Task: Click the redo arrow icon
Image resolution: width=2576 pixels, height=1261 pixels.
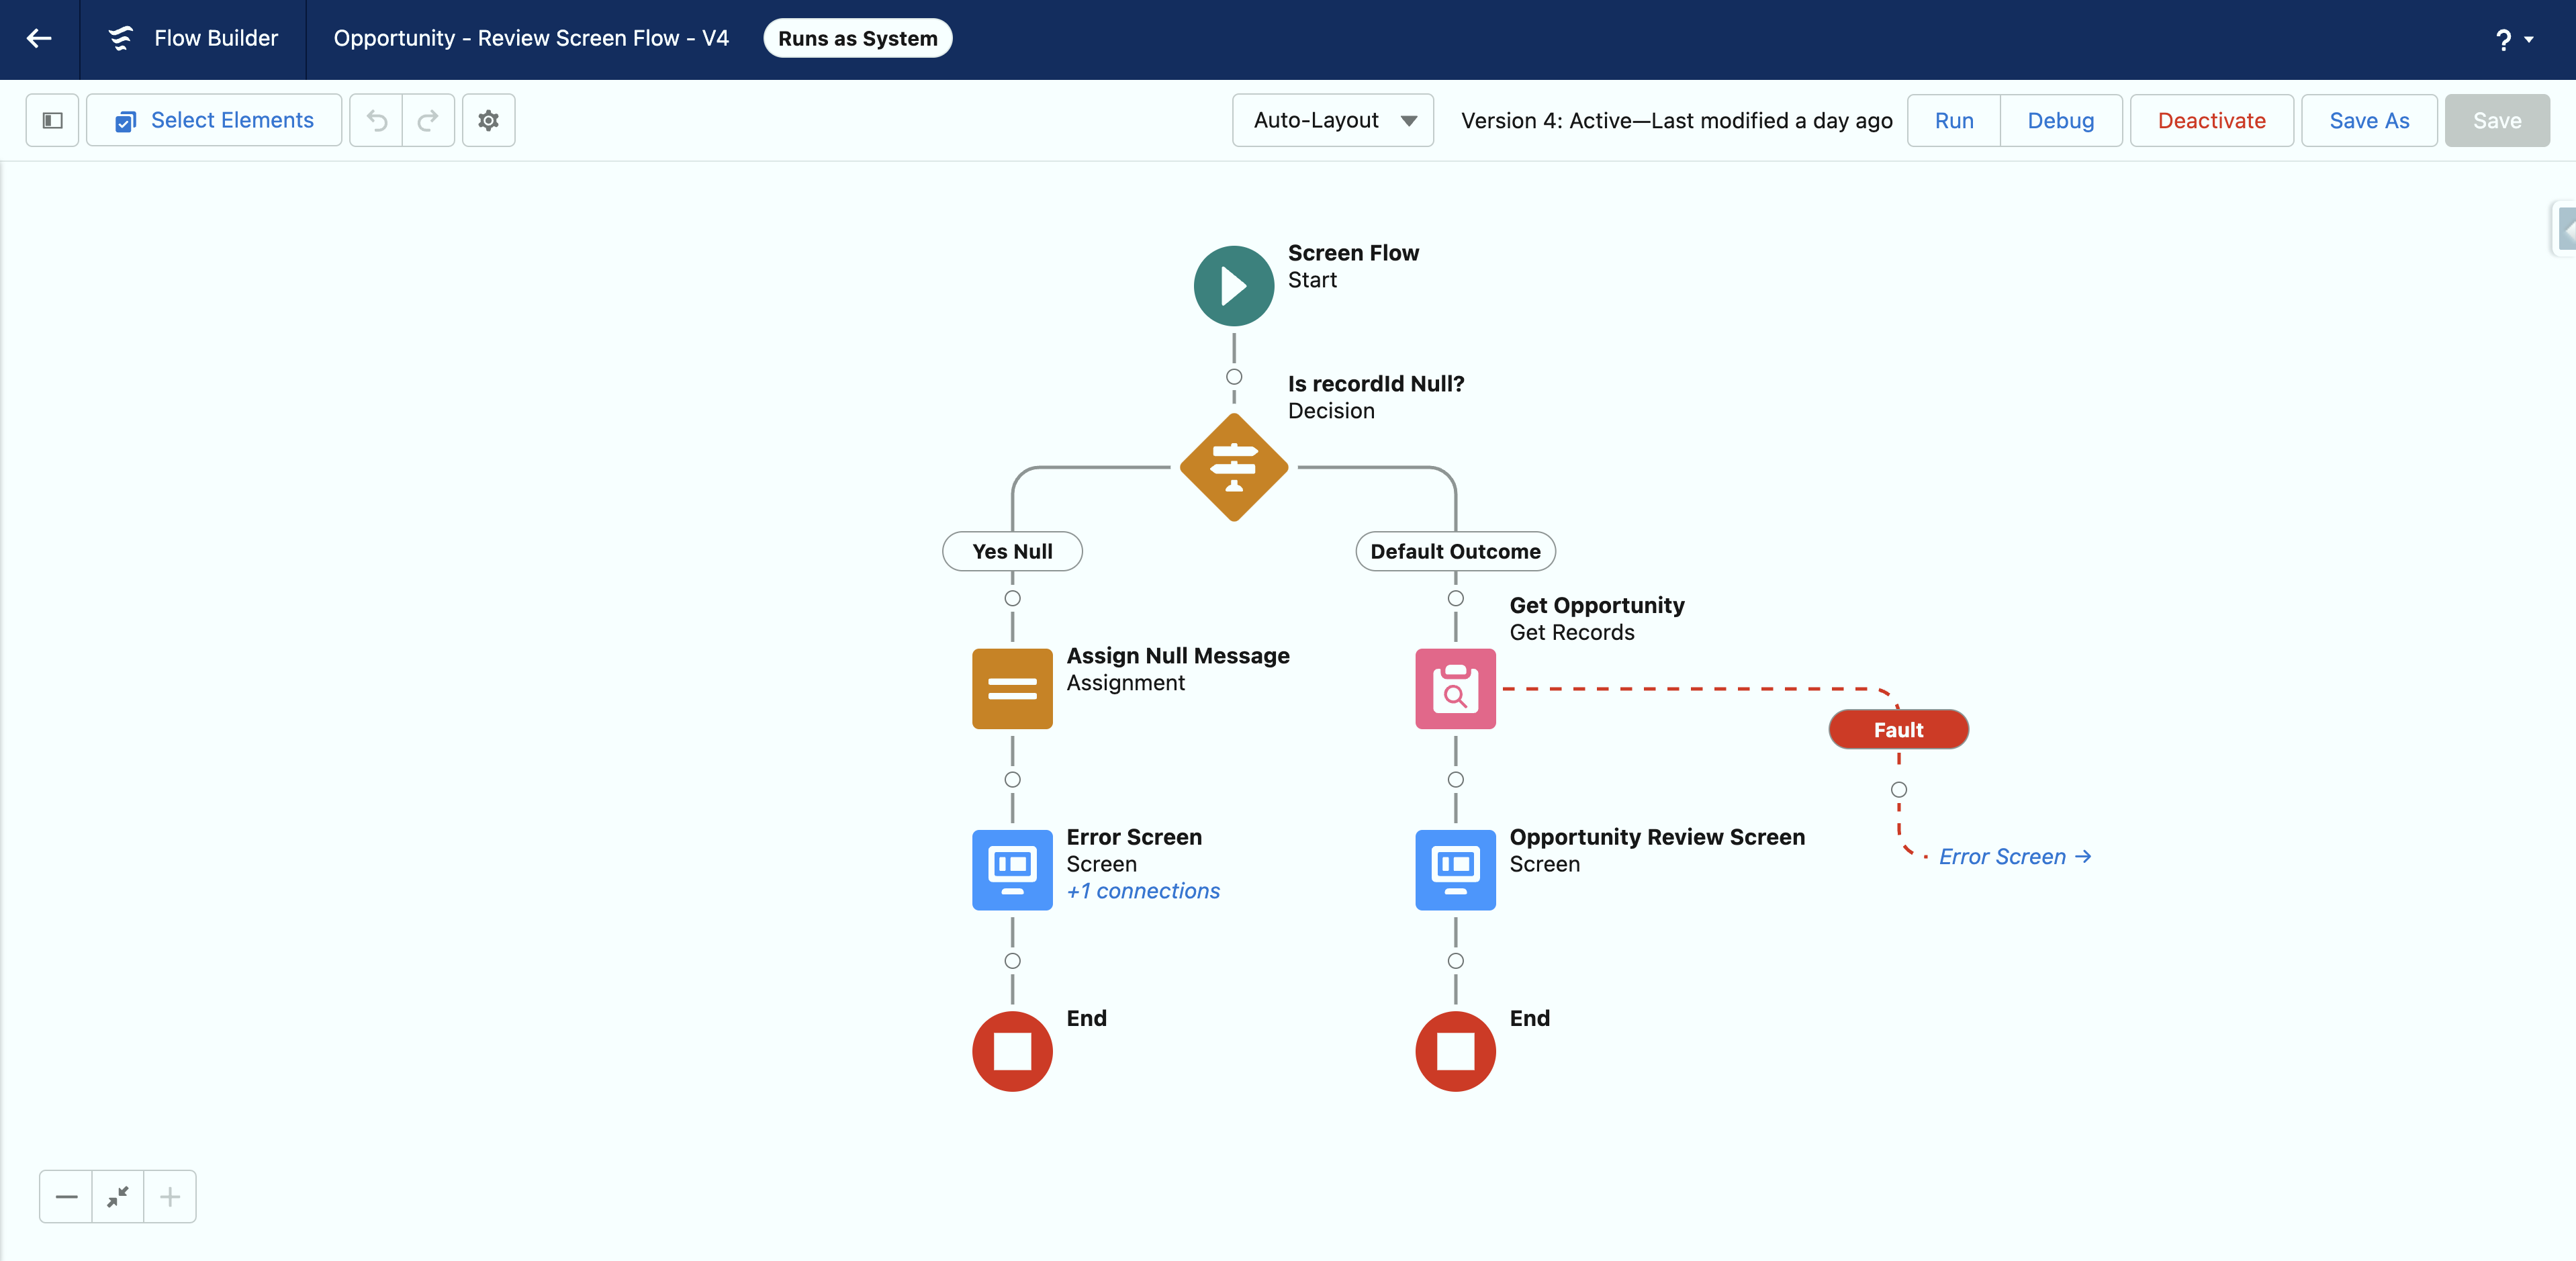Action: click(x=428, y=120)
